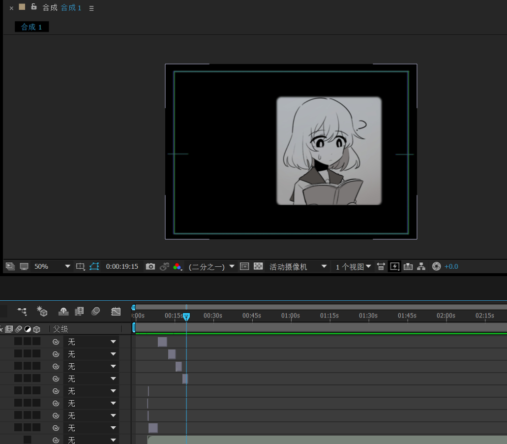Toggle mask and shape path visibility
The image size is (507, 444).
click(94, 266)
